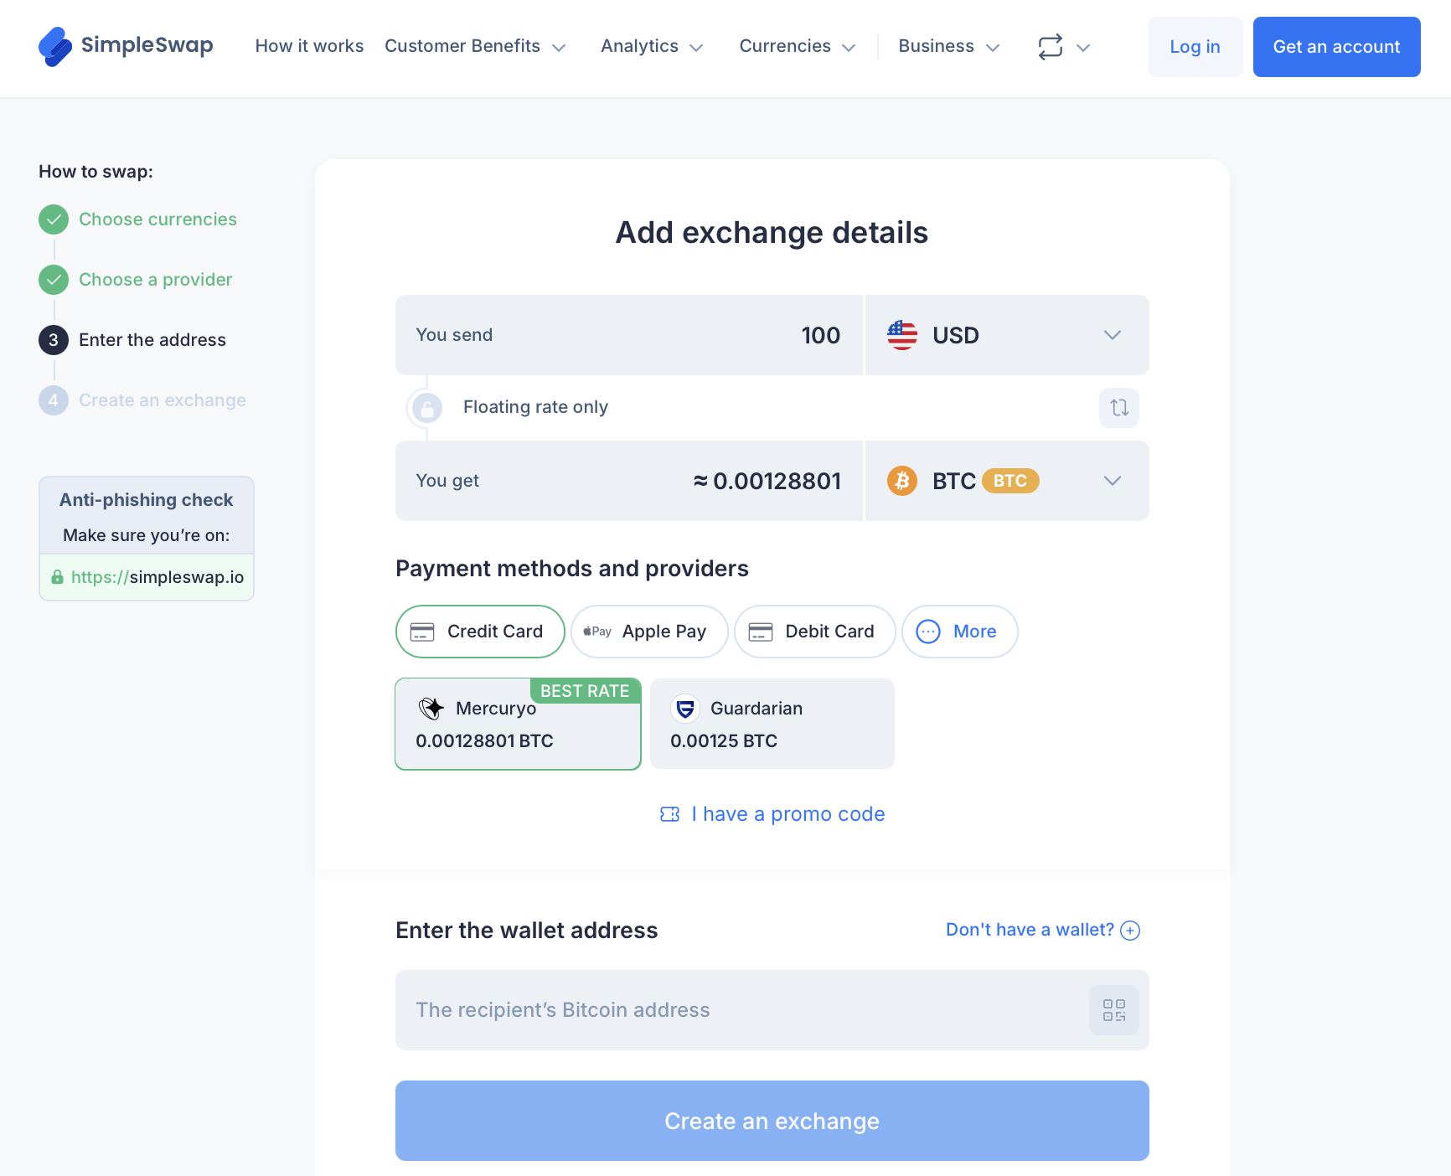Screen dimensions: 1451x1176
Task: Expand the Customer Benefits menu
Action: [475, 47]
